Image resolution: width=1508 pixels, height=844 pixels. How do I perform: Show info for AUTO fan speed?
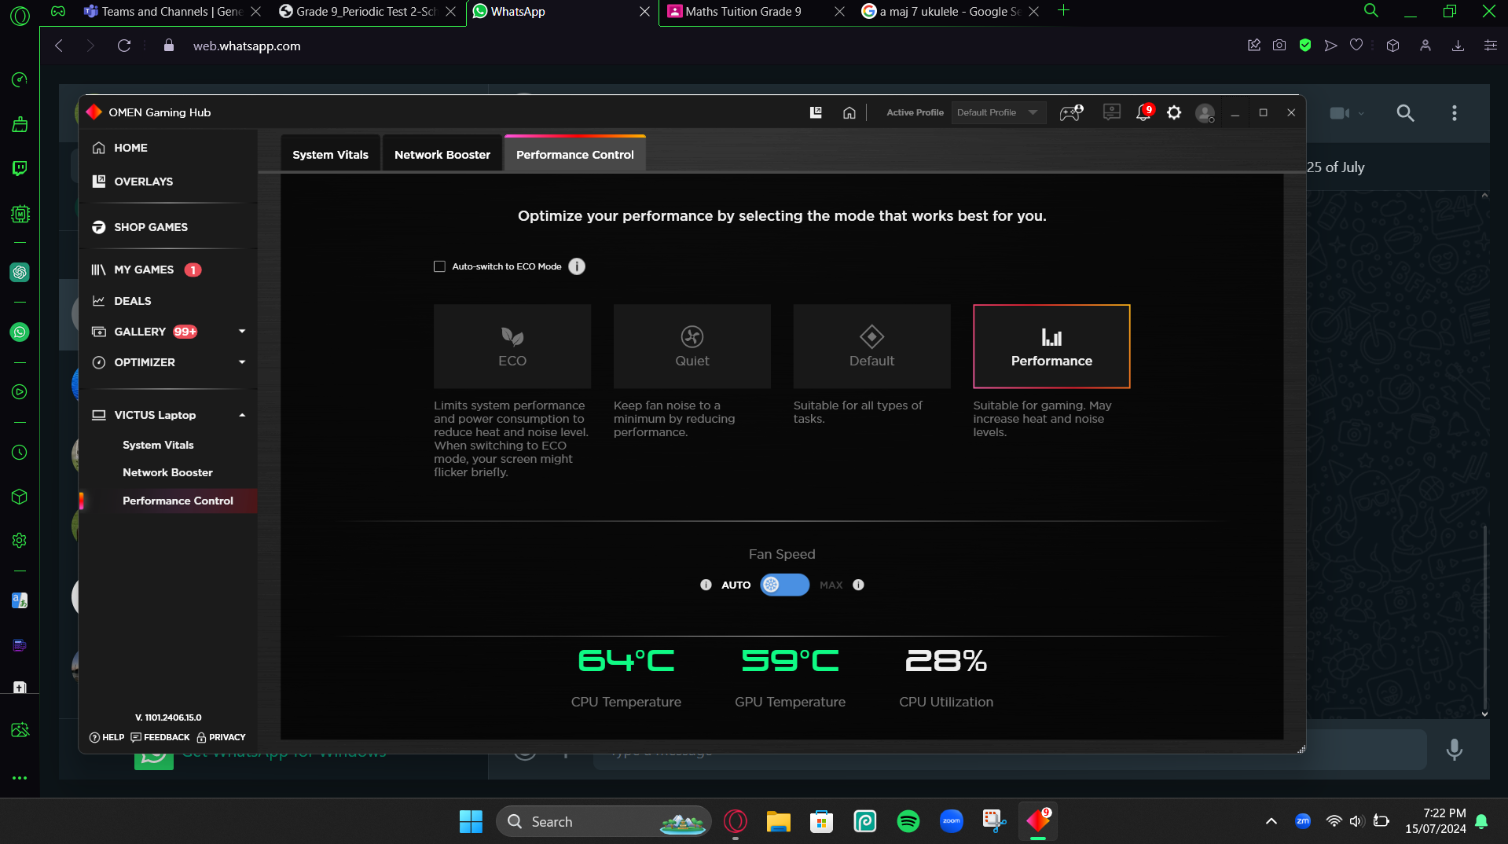[706, 585]
